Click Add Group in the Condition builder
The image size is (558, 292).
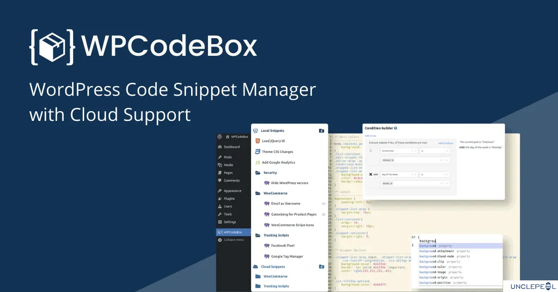371,136
